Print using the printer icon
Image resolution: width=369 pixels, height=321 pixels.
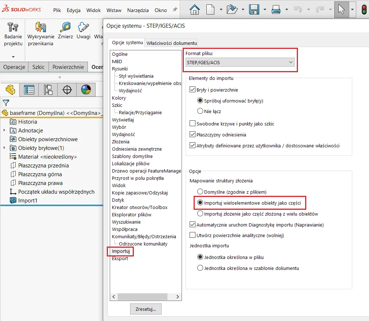pyautogui.click(x=276, y=9)
